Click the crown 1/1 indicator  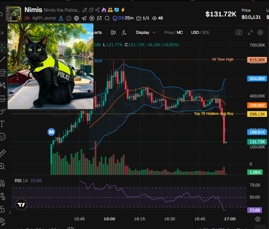point(143,18)
